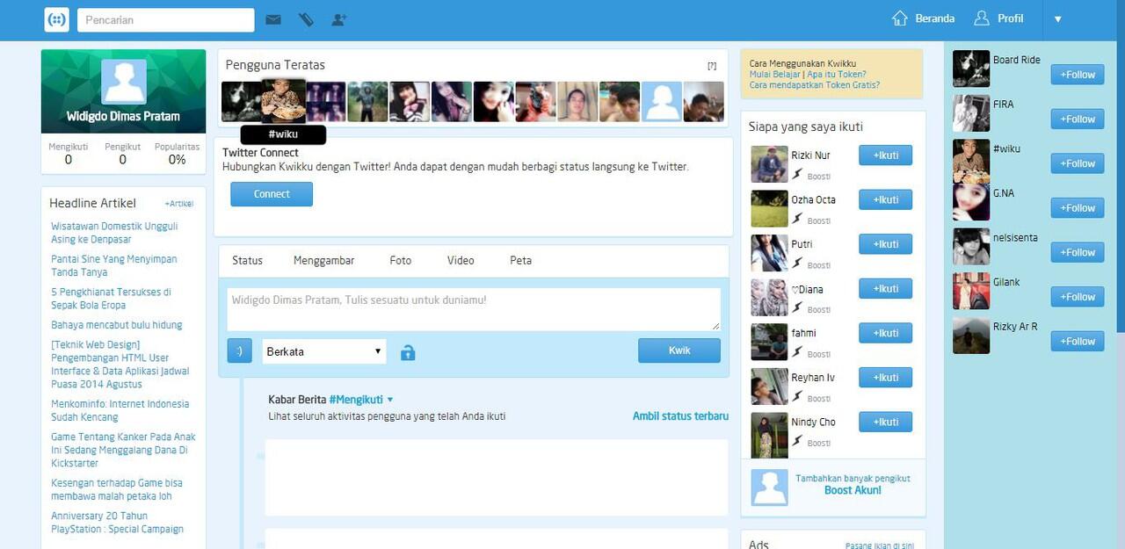Switch to the Foto tab

[x=401, y=260]
